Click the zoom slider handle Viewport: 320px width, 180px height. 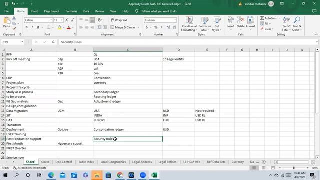[294, 168]
